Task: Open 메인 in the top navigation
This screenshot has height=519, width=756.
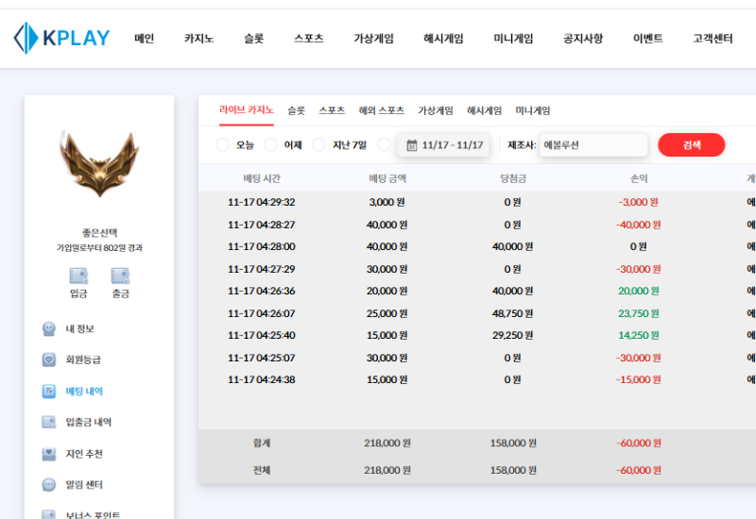Action: click(x=145, y=38)
